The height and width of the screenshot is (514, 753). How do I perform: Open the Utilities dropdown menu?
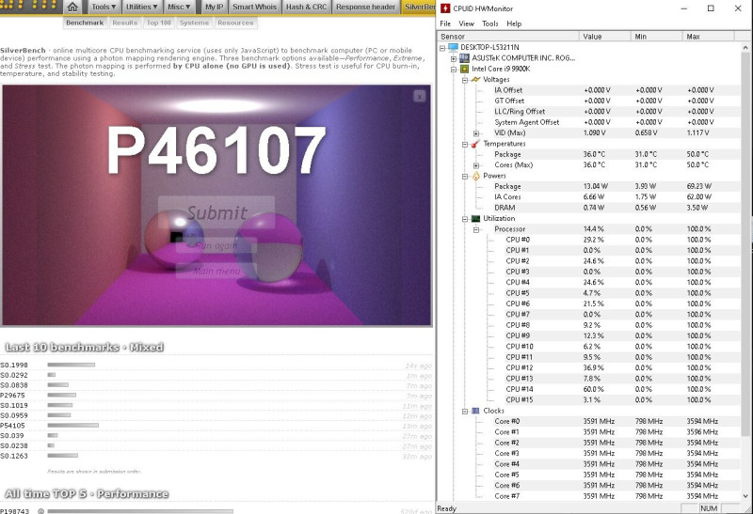[141, 7]
